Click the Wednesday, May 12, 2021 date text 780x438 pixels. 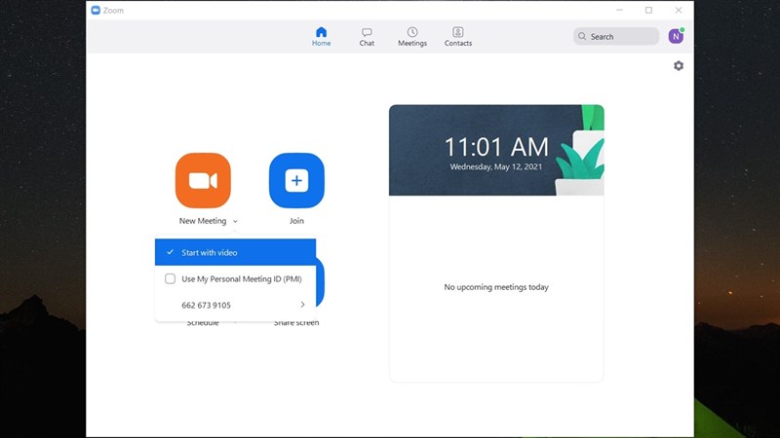[496, 166]
